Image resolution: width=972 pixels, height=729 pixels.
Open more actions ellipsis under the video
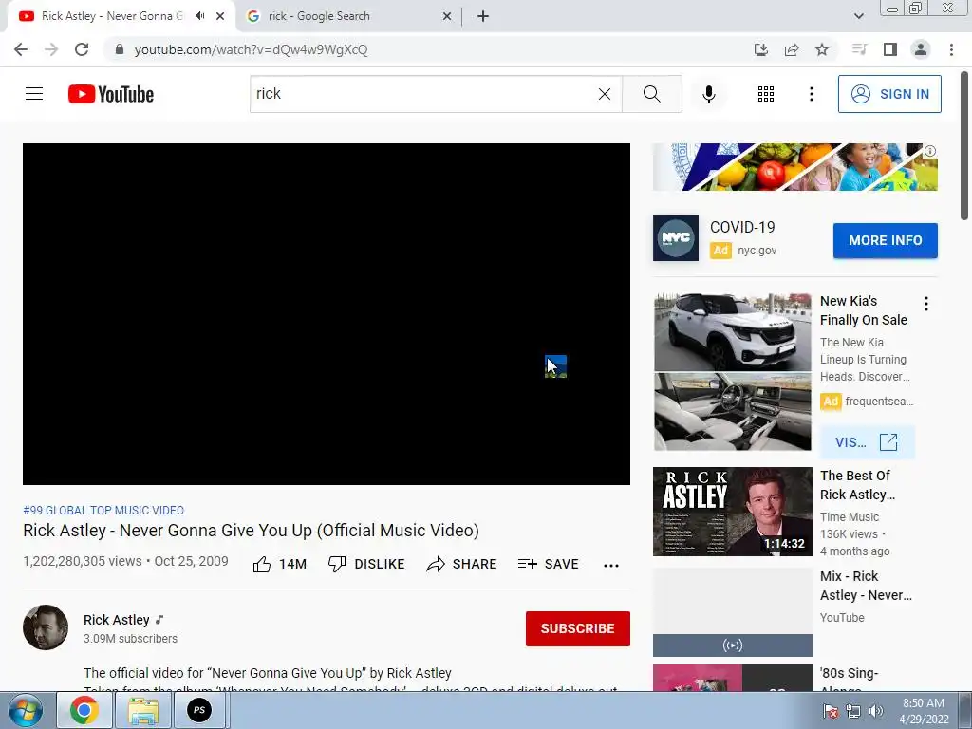611,565
